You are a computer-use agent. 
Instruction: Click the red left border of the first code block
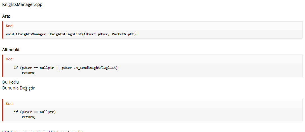click(3, 30)
